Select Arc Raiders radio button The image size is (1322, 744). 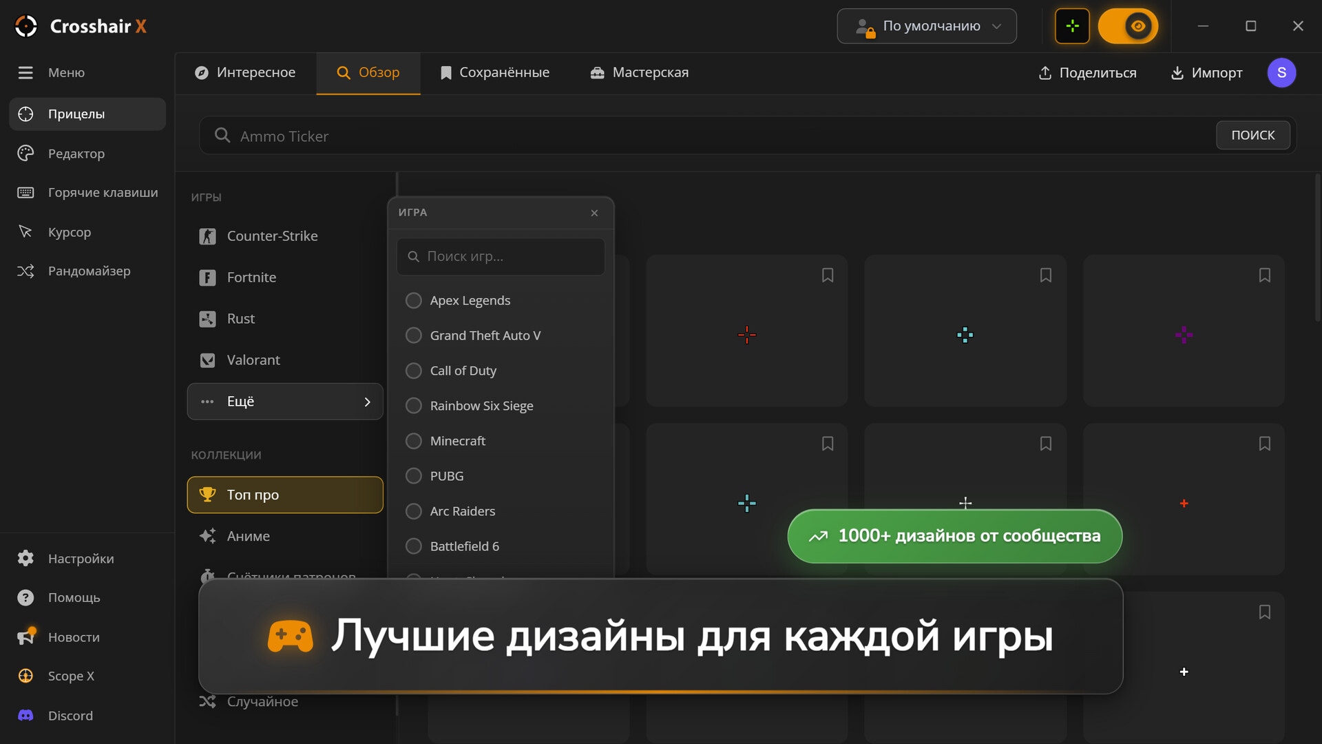click(x=414, y=511)
